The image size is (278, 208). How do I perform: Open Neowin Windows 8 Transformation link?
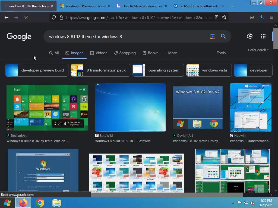pos(250,141)
